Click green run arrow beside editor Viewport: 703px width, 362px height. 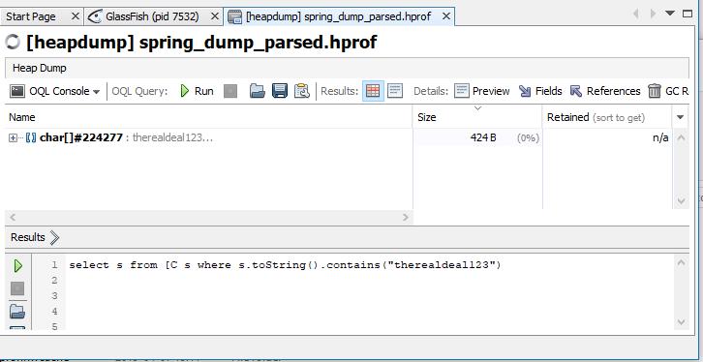18,265
